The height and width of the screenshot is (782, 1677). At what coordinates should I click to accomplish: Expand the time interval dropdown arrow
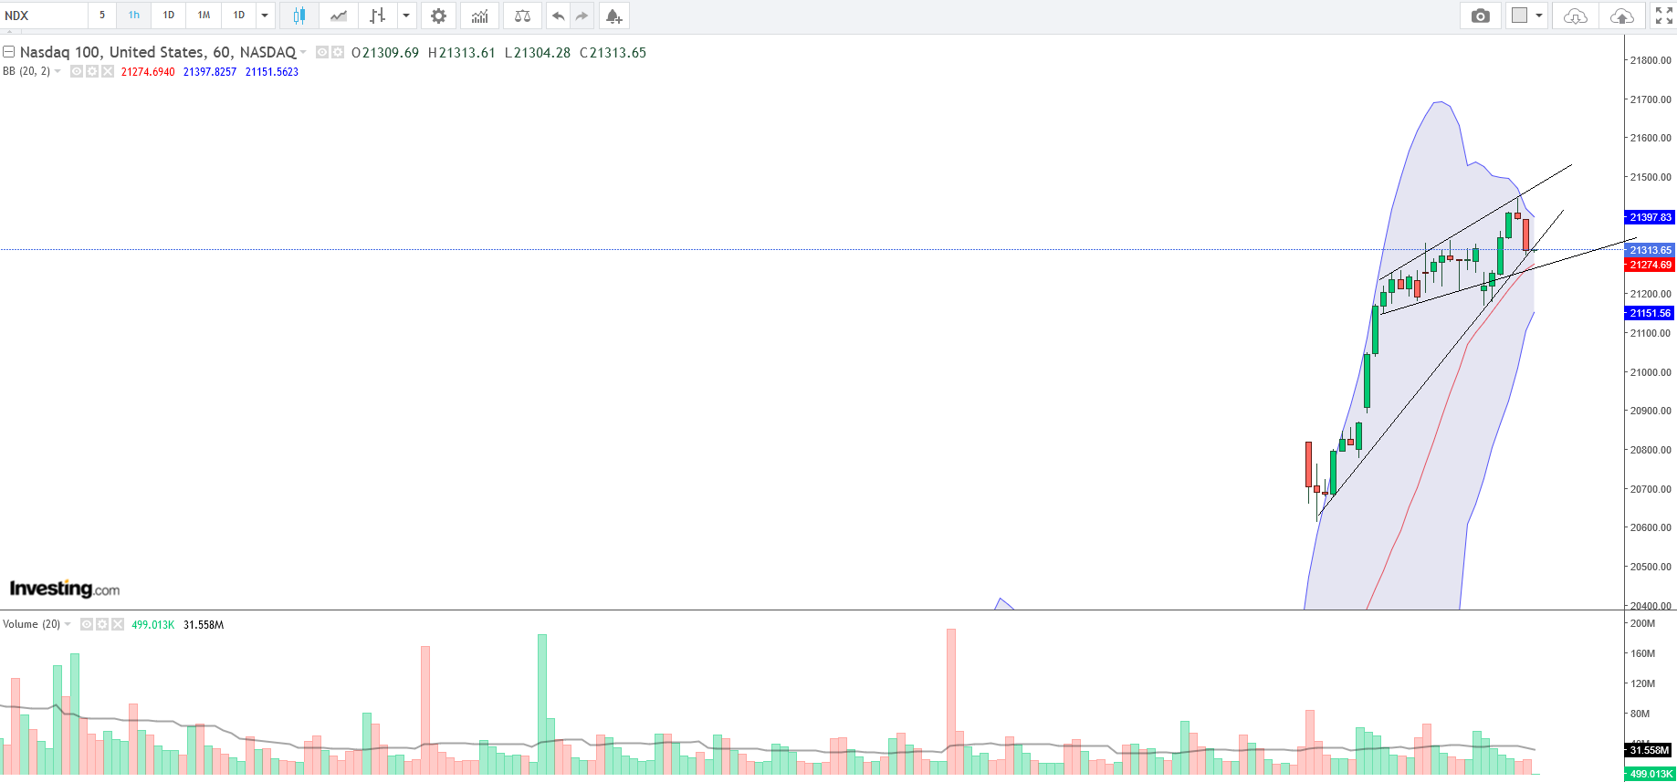(265, 16)
